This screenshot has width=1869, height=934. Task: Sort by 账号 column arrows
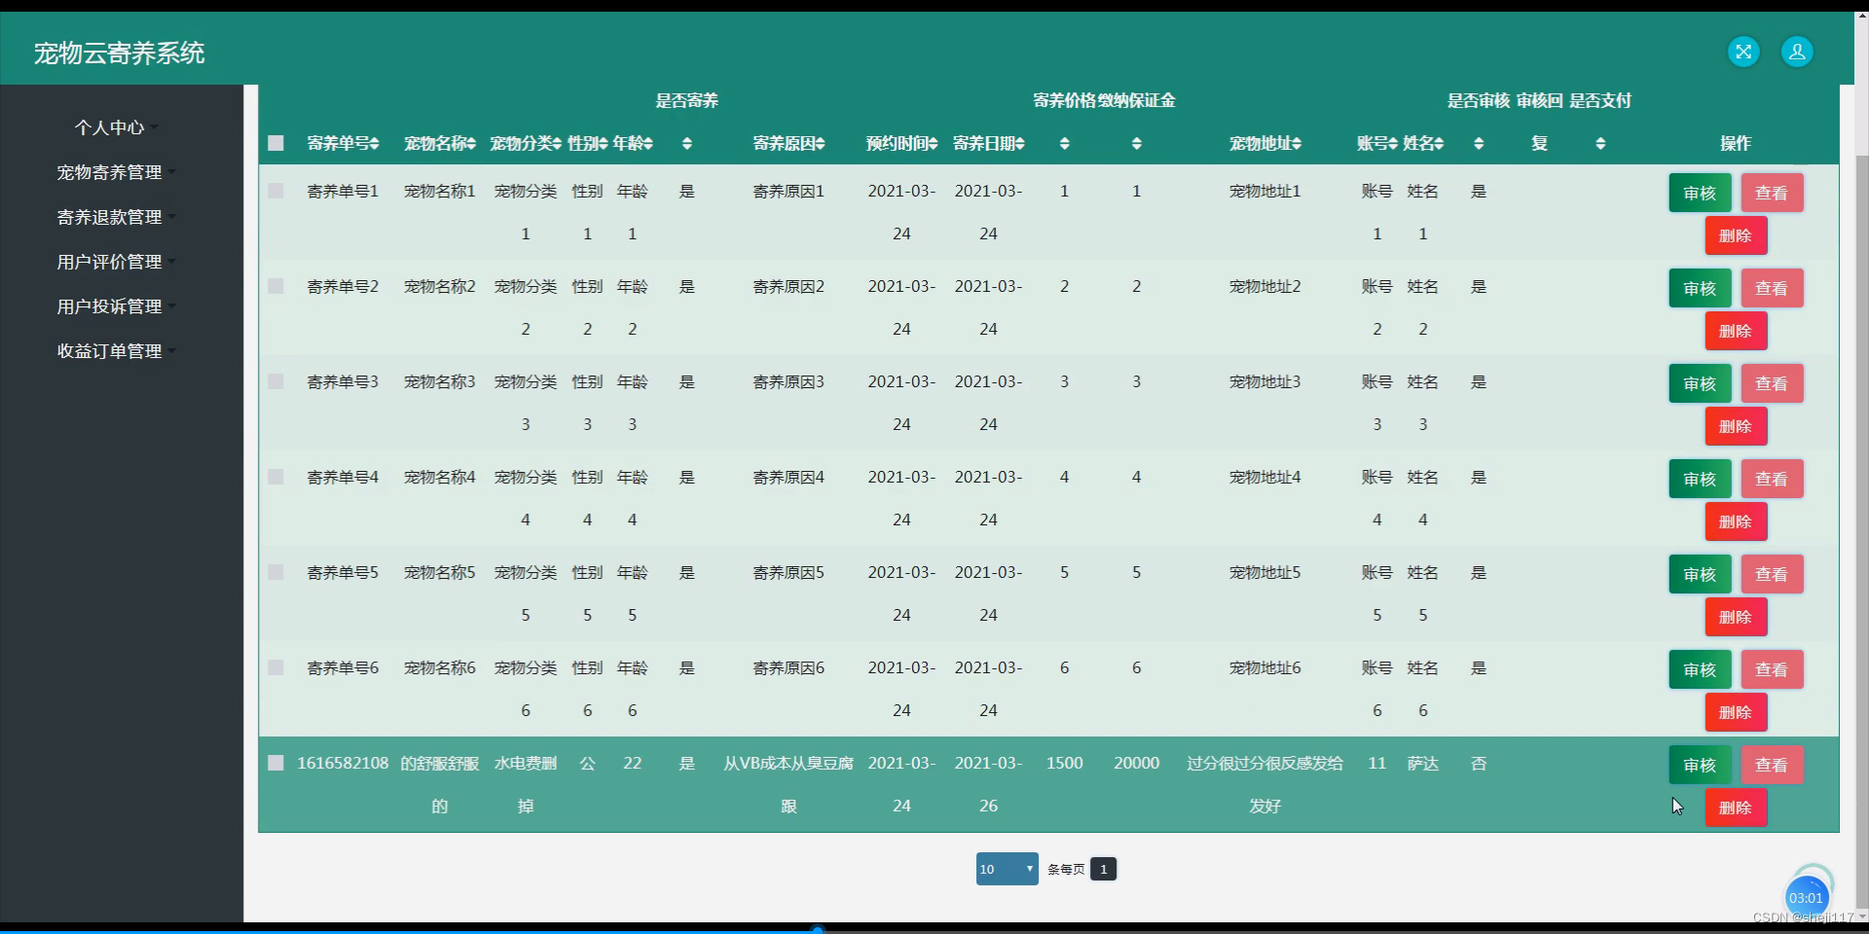point(1393,144)
